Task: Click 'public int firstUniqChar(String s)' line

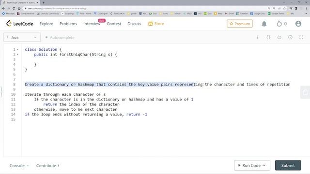Action: (x=76, y=55)
